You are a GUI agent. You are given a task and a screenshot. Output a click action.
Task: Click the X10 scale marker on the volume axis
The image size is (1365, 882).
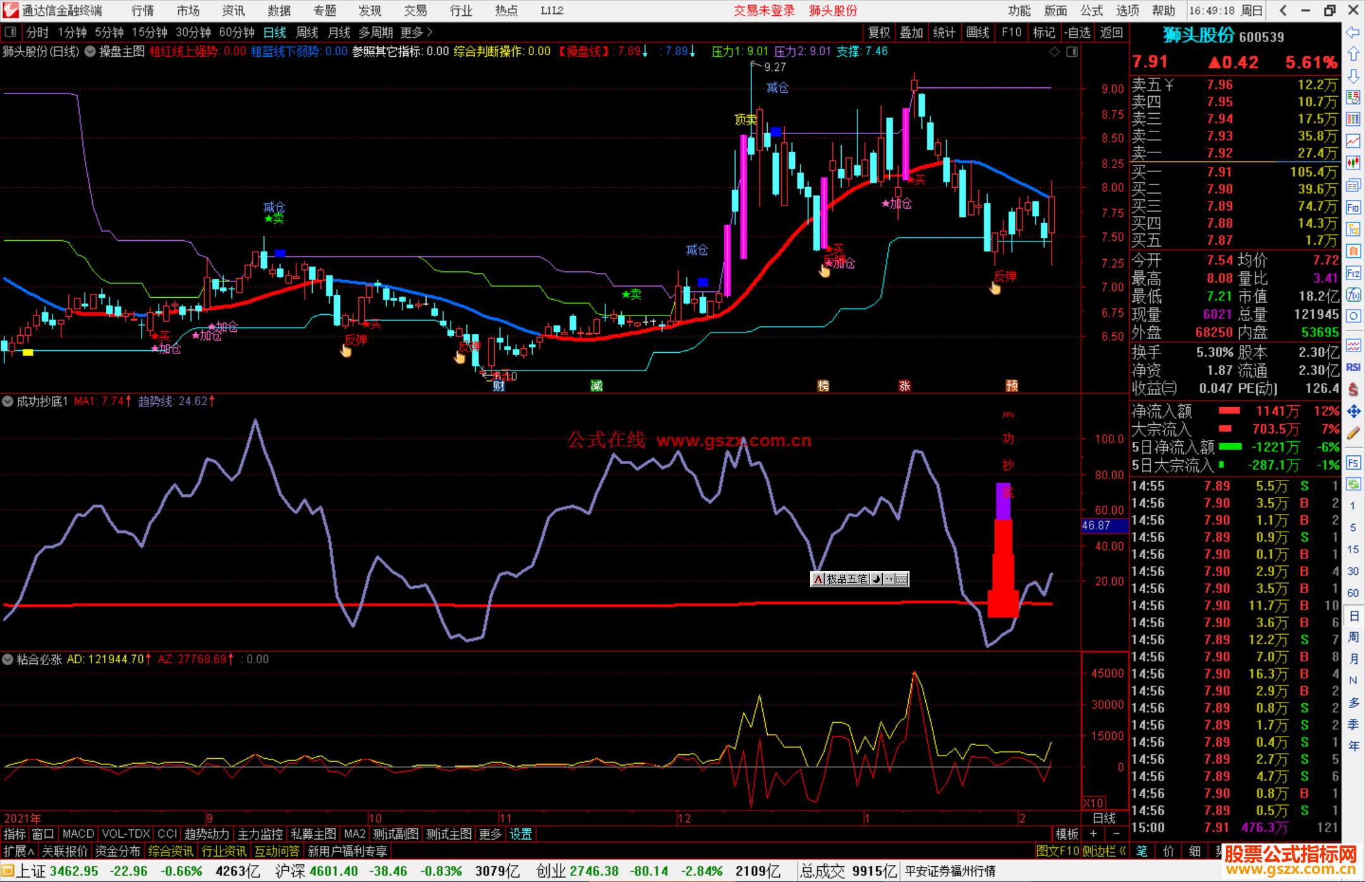click(1094, 803)
